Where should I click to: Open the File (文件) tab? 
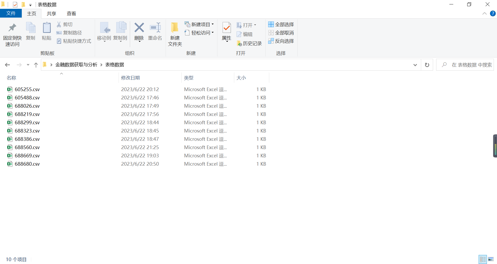click(x=11, y=13)
